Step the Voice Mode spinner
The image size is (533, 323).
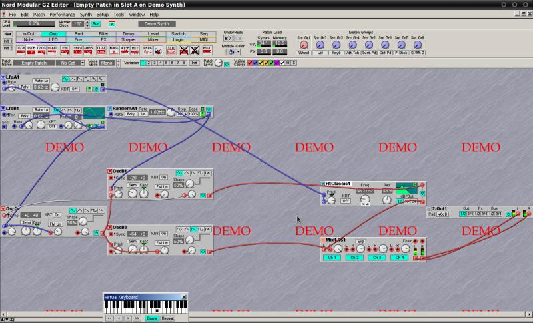(x=119, y=63)
